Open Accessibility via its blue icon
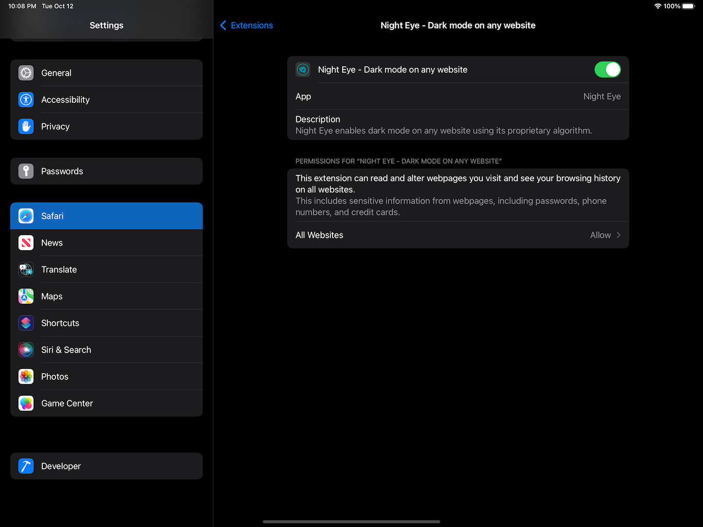The height and width of the screenshot is (527, 703). coord(26,99)
